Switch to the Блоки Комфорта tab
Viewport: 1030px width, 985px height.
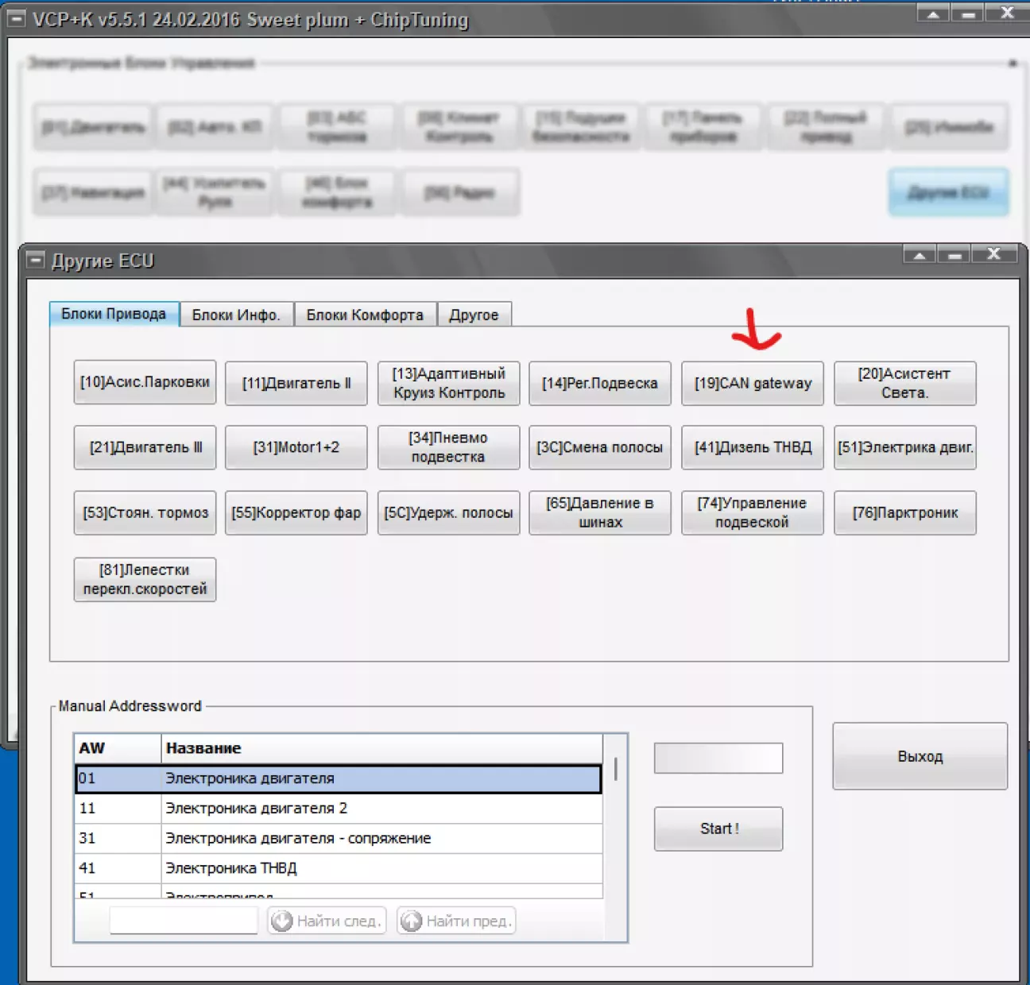pyautogui.click(x=365, y=315)
